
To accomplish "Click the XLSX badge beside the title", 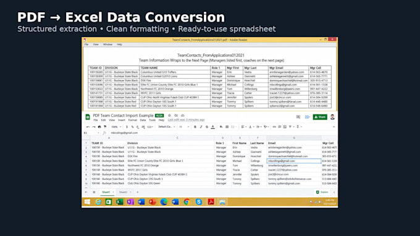I will [x=159, y=115].
